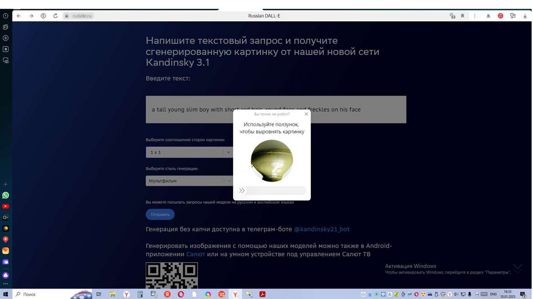Open File Explorer from the taskbar
Screen dimensions: 533x299
[x=112, y=294]
